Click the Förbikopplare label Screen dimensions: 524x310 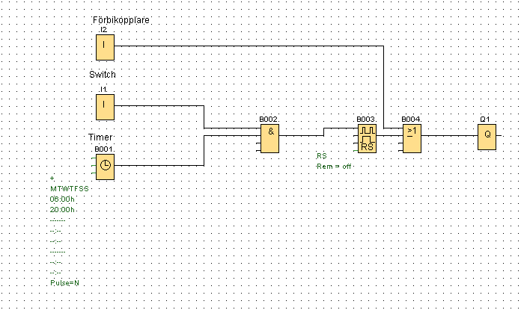(x=121, y=20)
